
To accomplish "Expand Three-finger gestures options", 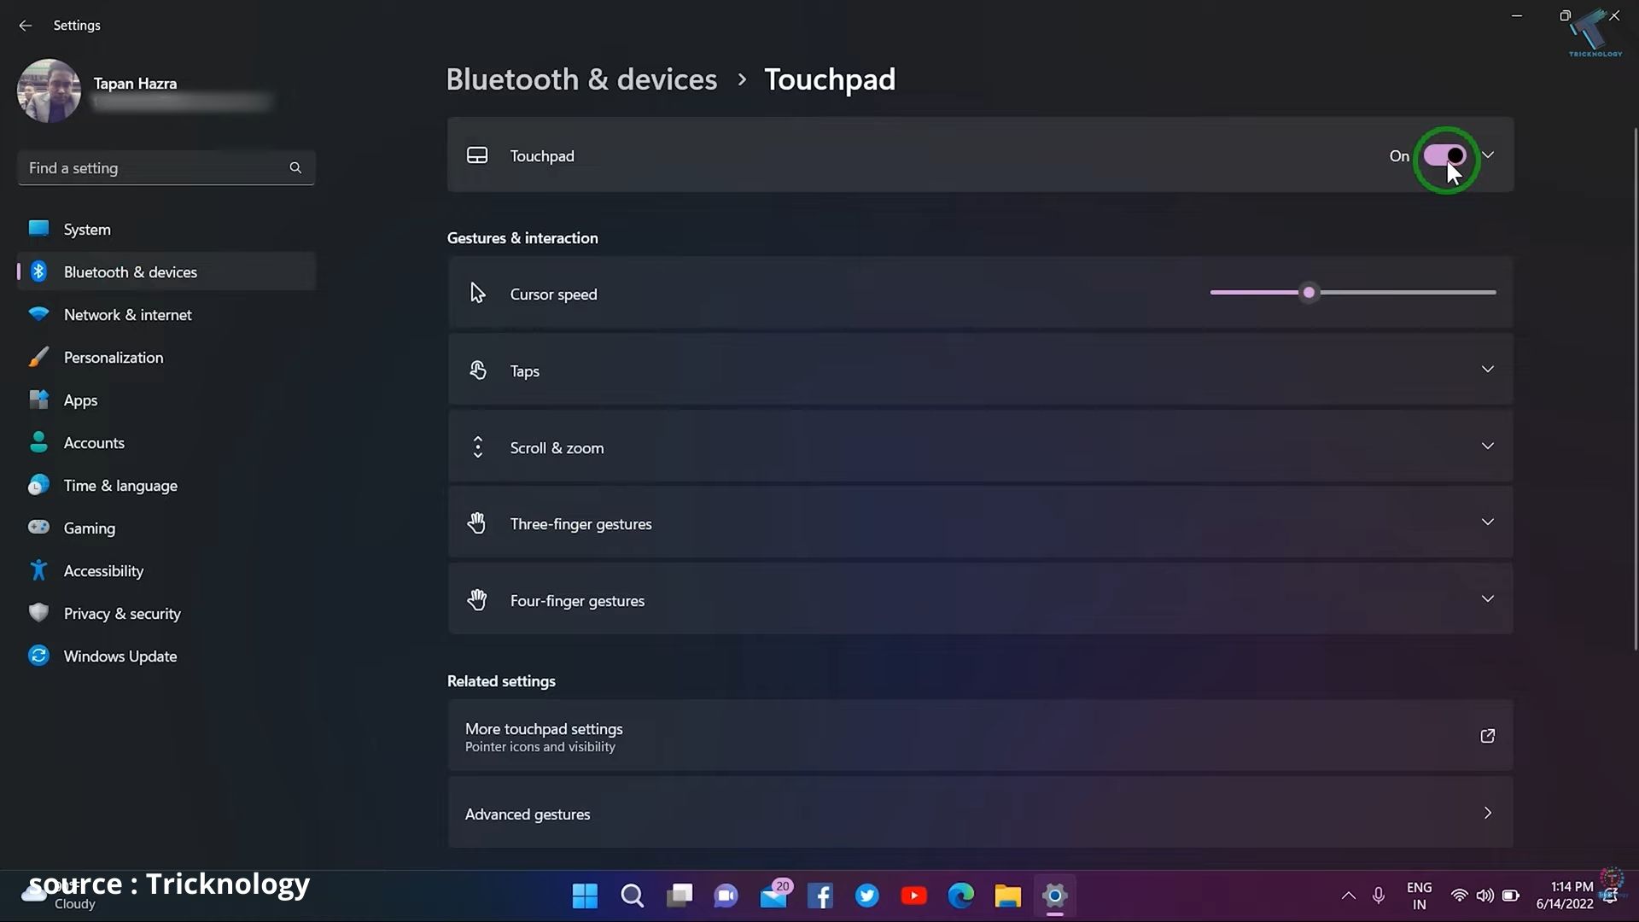I will 980,523.
